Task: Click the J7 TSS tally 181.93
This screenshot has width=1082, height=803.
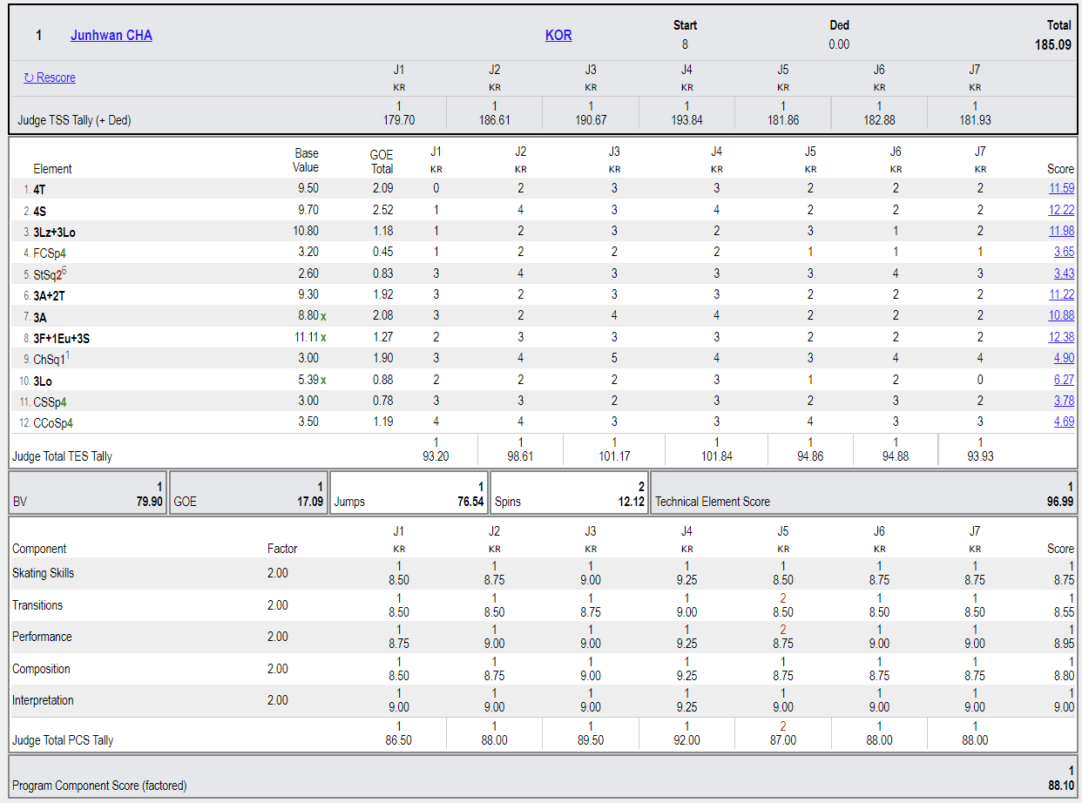Action: point(975,120)
